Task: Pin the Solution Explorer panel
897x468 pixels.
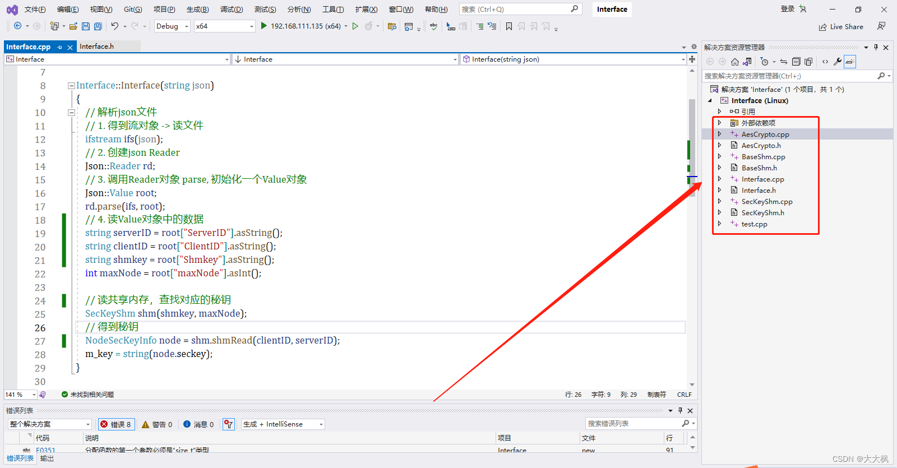Action: click(x=876, y=48)
